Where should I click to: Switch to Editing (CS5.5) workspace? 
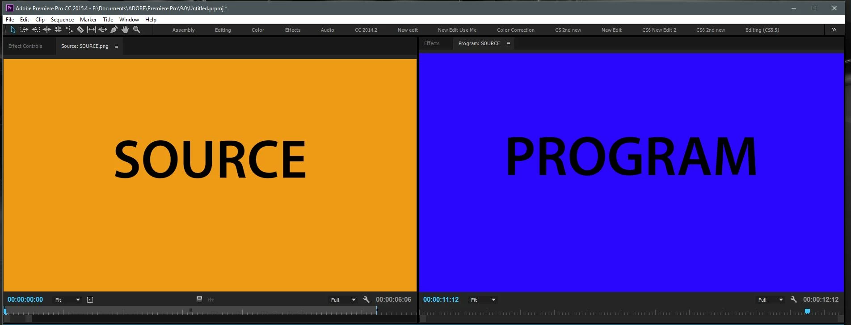click(762, 30)
